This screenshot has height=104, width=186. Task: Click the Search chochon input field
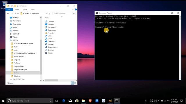64,14
